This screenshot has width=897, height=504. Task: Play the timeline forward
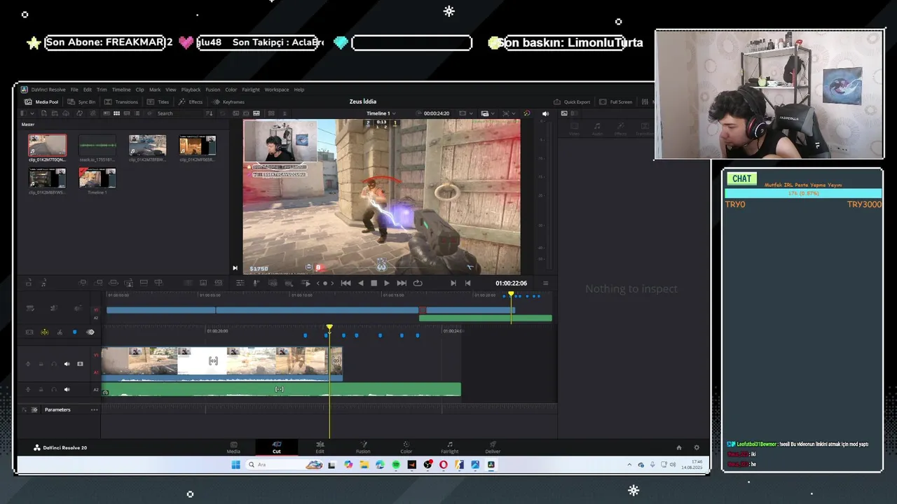386,283
